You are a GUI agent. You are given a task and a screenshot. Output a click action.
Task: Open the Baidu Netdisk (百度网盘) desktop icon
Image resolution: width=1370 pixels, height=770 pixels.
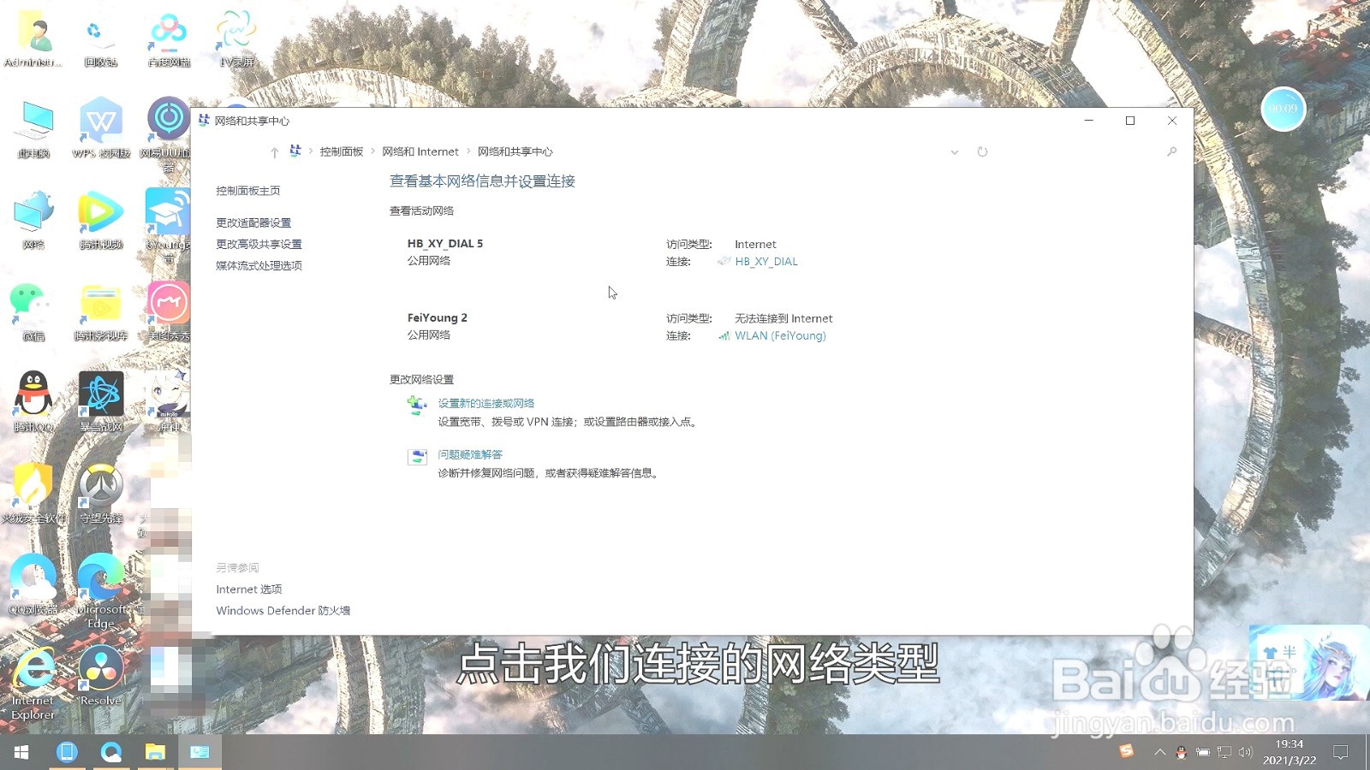(169, 39)
